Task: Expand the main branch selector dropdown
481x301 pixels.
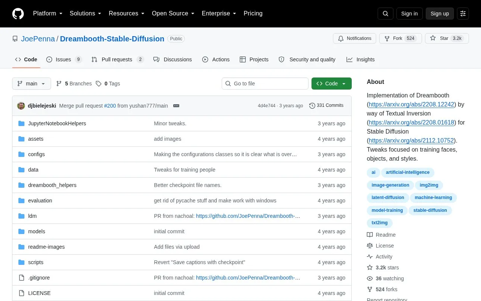Action: (x=32, y=84)
